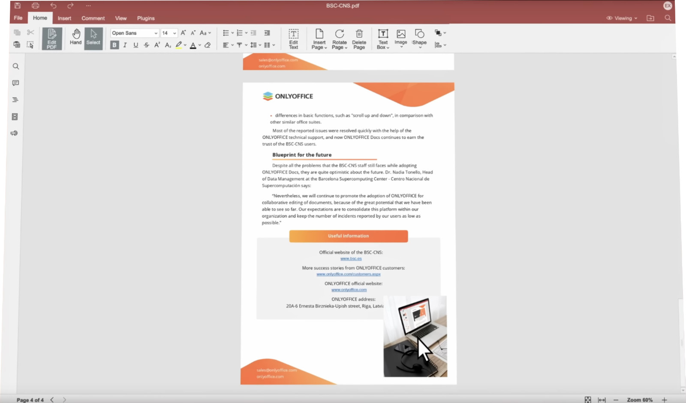This screenshot has height=403, width=686.
Task: Click Open file location icon
Action: 650,18
